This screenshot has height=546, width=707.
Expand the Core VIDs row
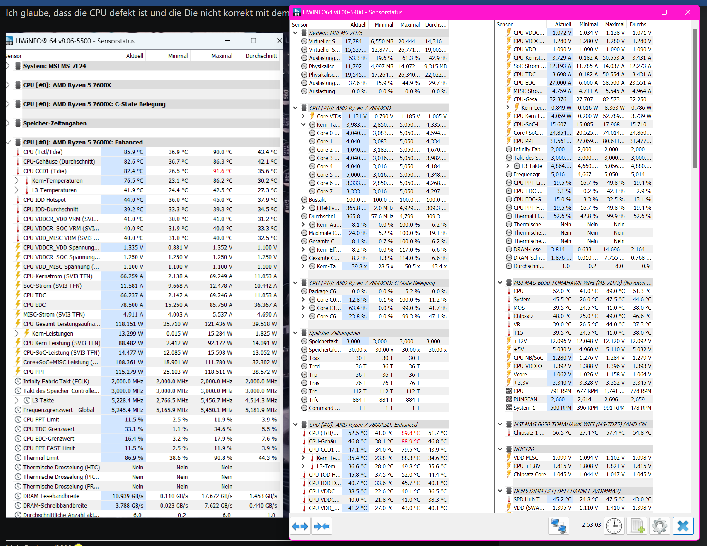[x=303, y=116]
